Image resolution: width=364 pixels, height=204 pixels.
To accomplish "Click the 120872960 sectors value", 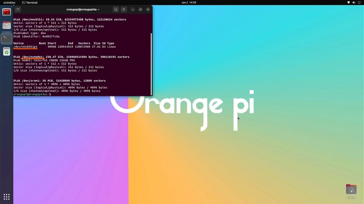I will click(x=83, y=47).
